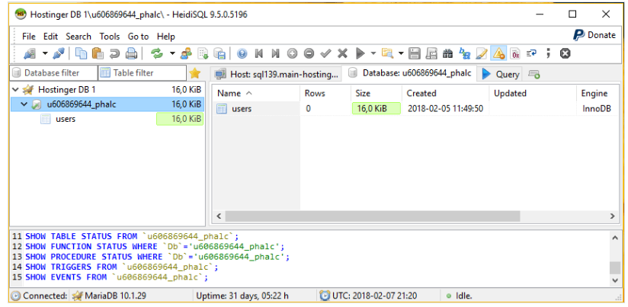Click the Replace text 'b a' icon
The width and height of the screenshot is (628, 307).
[465, 53]
